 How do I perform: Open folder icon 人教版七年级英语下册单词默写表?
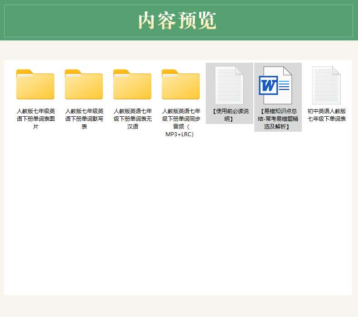[x=84, y=84]
